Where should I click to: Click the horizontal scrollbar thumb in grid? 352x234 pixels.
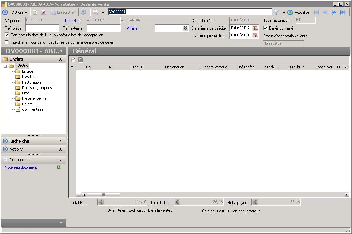(x=103, y=195)
